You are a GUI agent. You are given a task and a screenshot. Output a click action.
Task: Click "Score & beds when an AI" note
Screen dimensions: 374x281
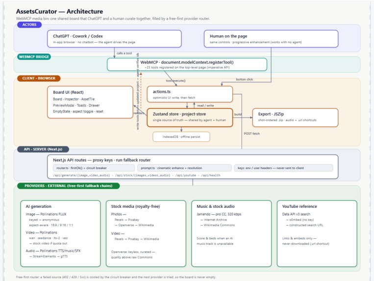point(215,238)
